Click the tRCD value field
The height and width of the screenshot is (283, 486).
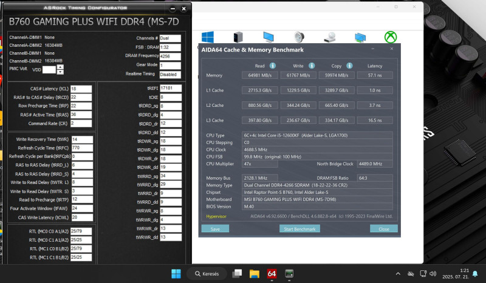[81, 97]
